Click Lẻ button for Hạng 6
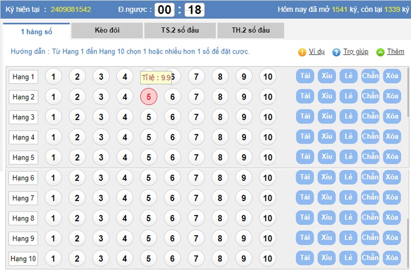The height and width of the screenshot is (271, 411). point(348,177)
